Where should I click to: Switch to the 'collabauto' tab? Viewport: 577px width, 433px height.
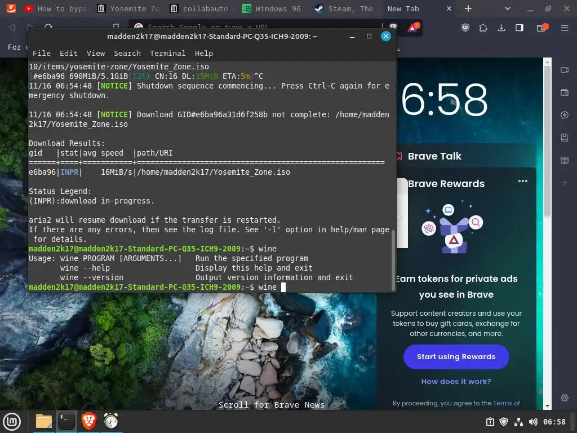[x=201, y=8]
